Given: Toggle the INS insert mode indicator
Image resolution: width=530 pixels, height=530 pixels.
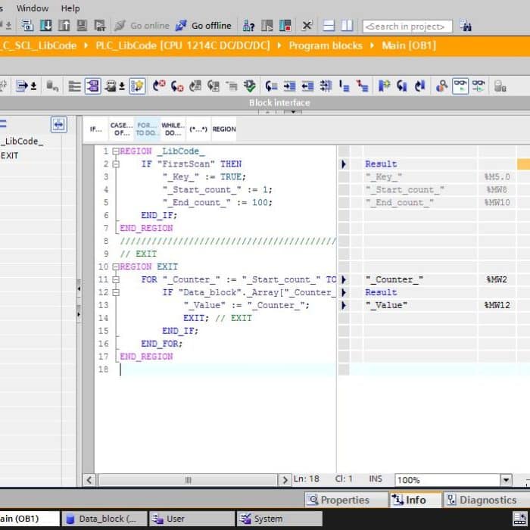Looking at the screenshot, I should point(376,479).
